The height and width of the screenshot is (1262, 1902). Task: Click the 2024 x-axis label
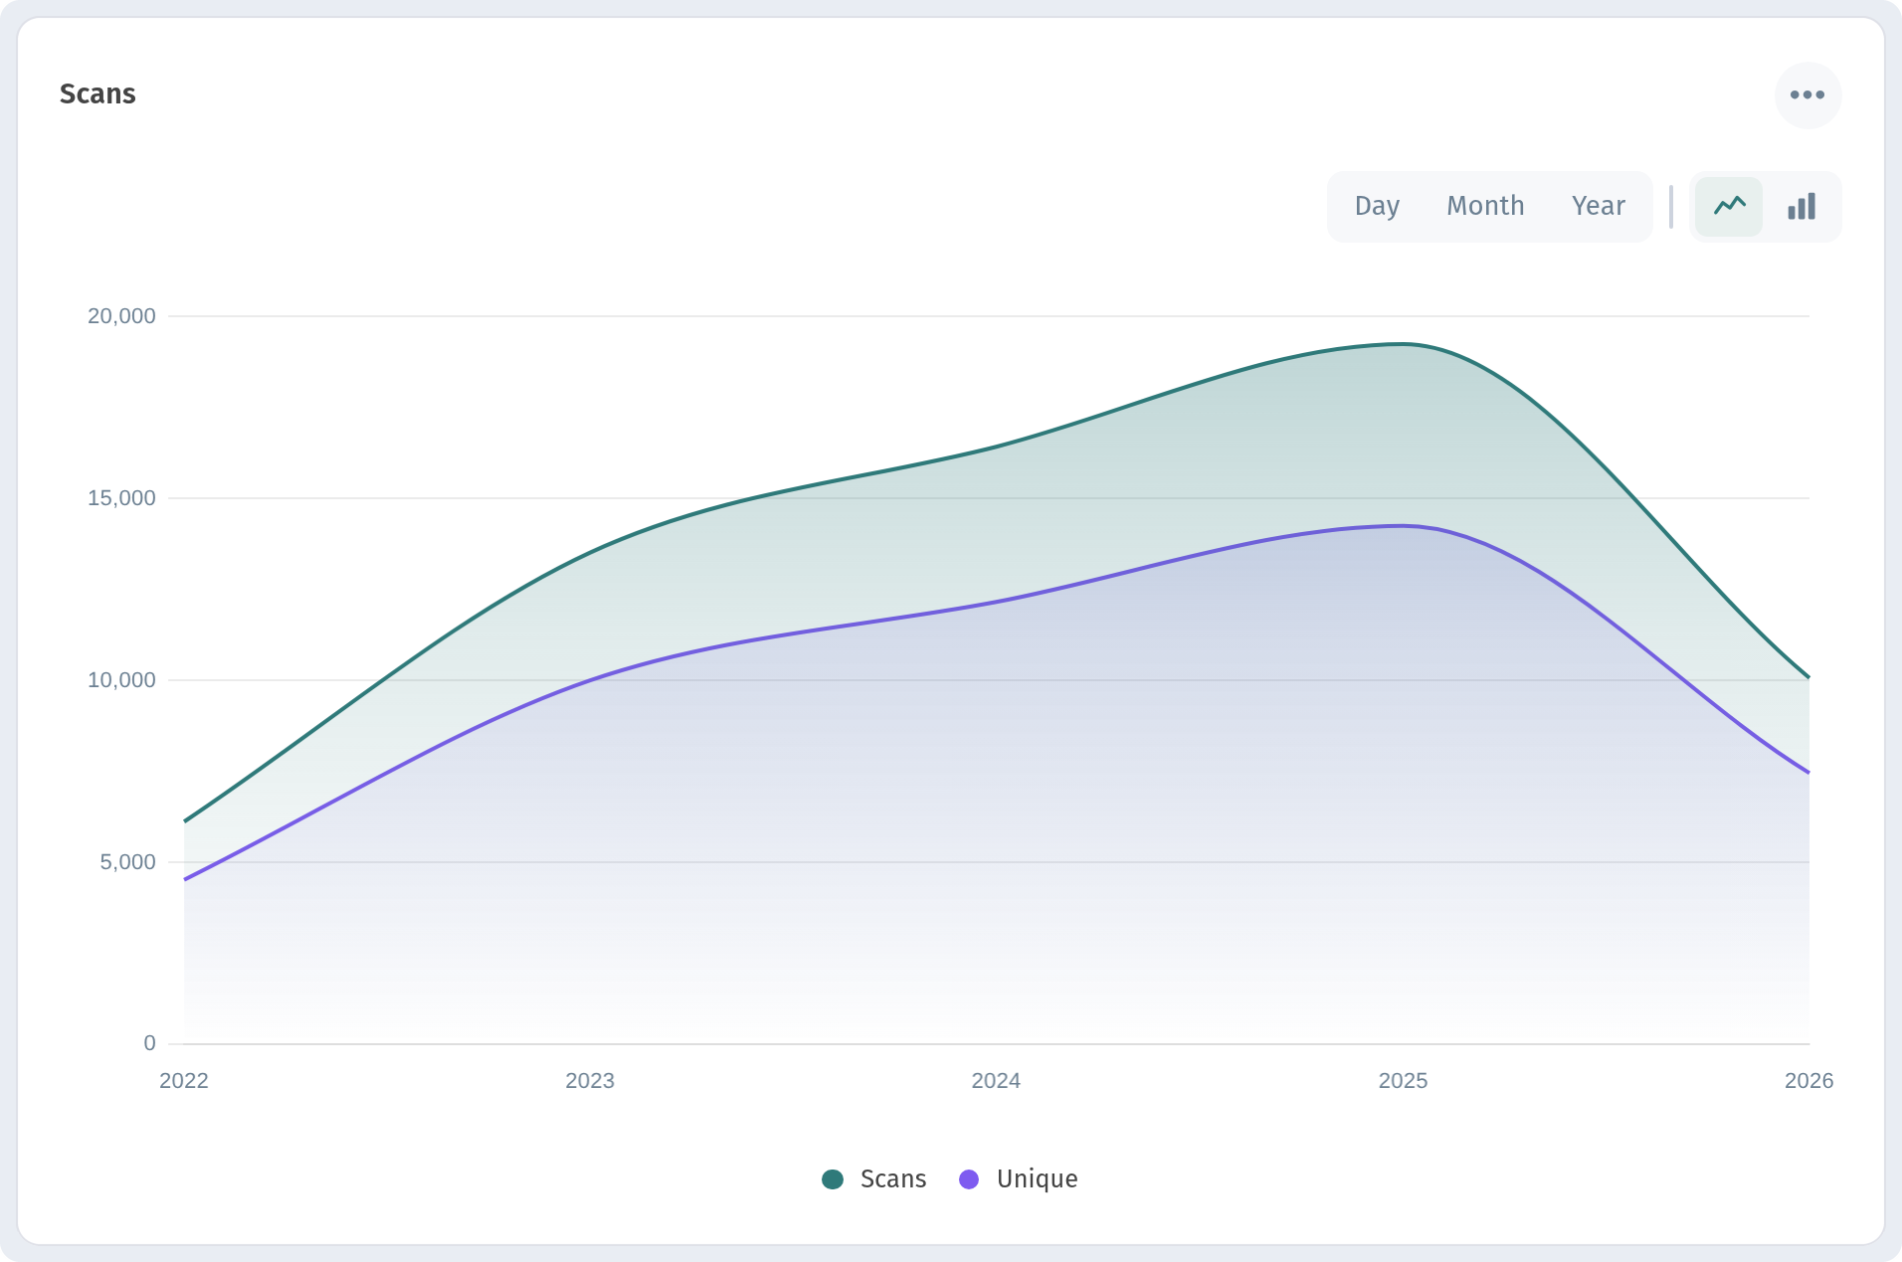(996, 1081)
